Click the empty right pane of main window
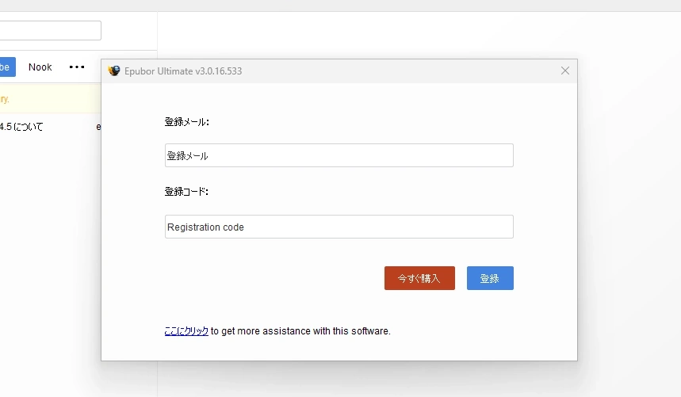The image size is (681, 397). point(626,198)
